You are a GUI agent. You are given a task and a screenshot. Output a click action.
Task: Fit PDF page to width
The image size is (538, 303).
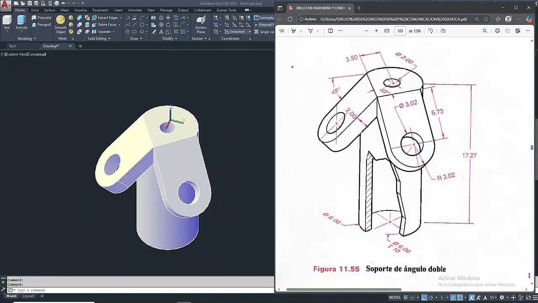click(x=387, y=31)
